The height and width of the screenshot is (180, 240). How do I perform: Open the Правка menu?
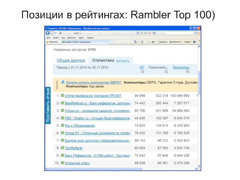(56, 38)
